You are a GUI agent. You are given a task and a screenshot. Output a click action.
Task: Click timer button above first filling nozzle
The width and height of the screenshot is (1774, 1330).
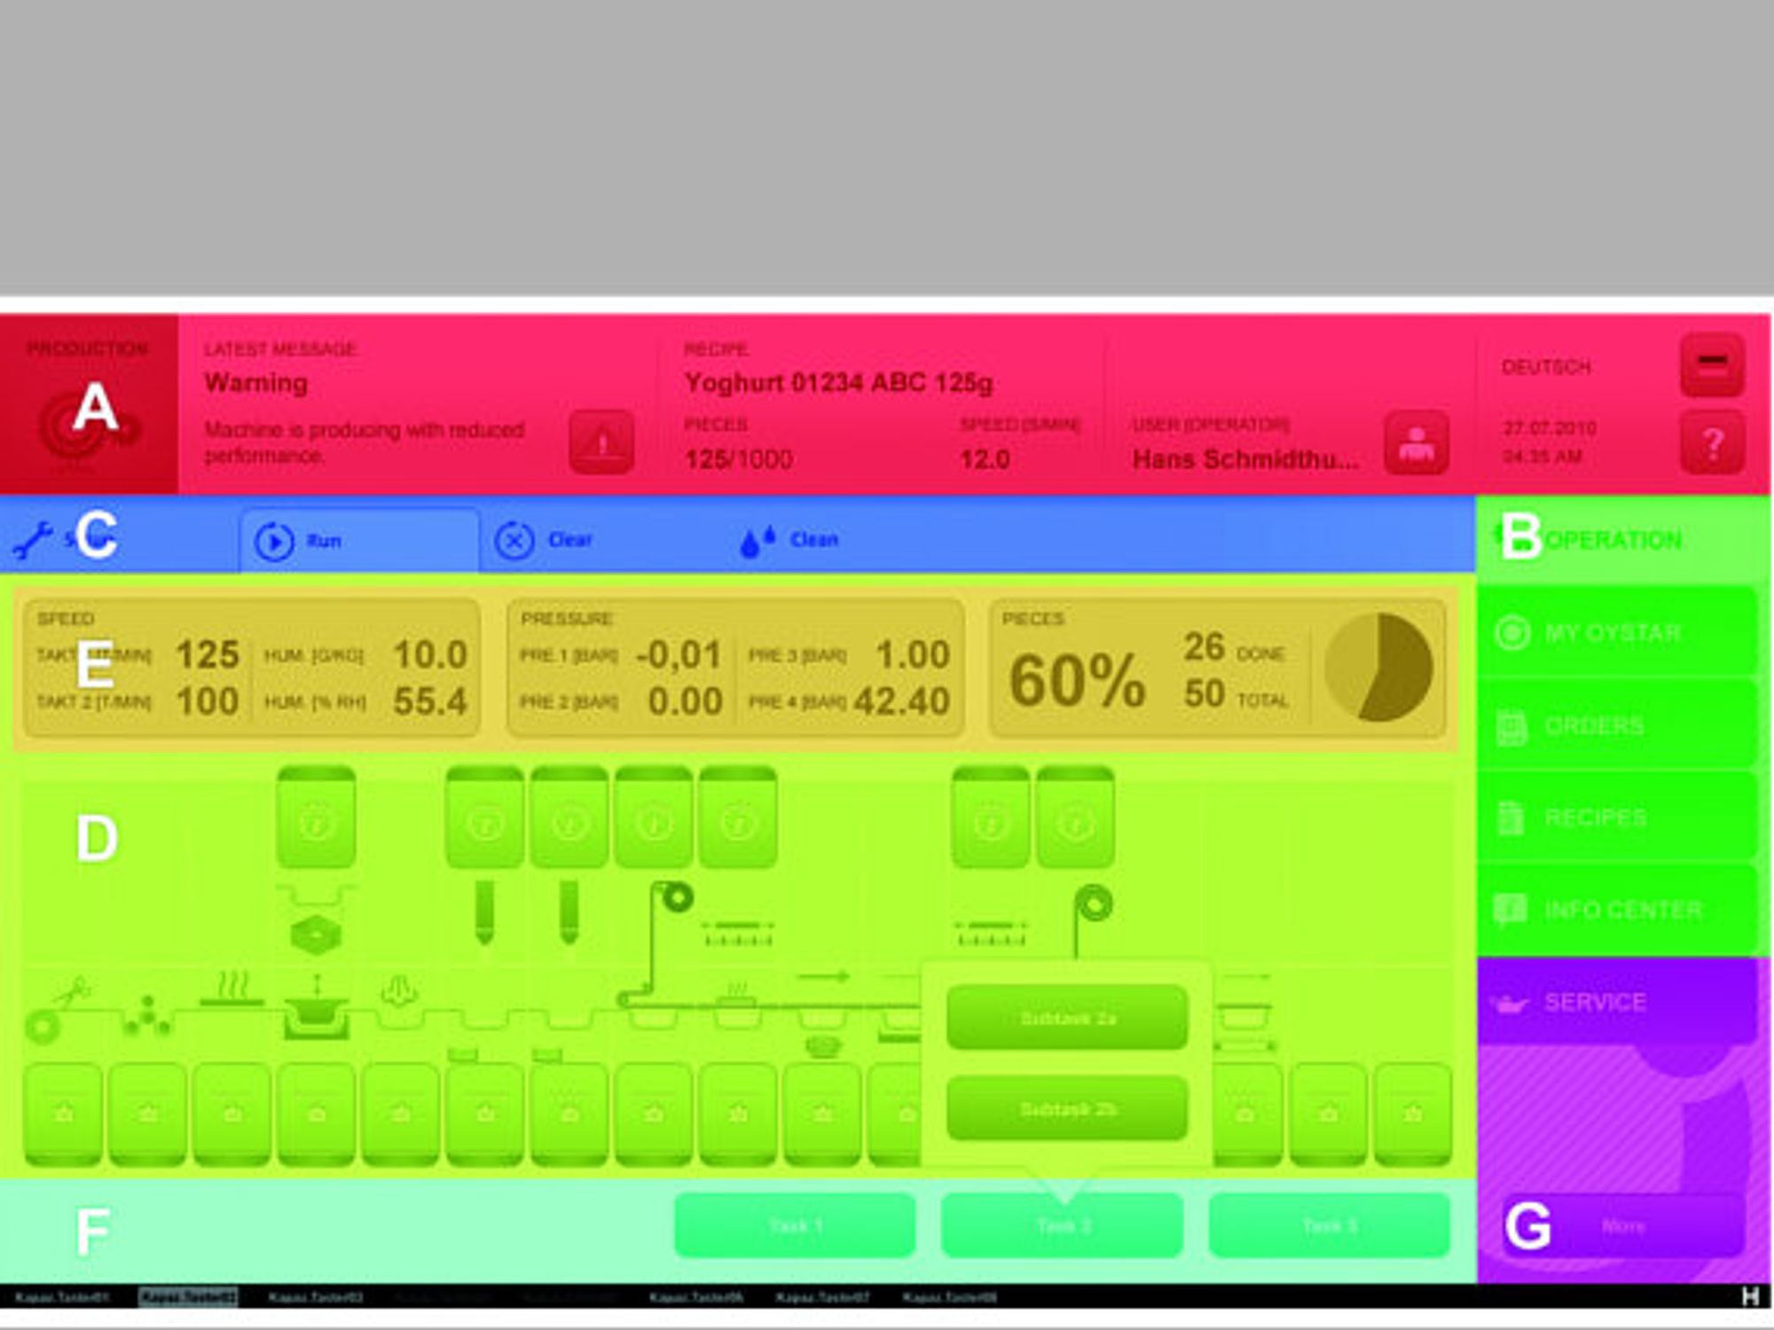click(x=484, y=818)
